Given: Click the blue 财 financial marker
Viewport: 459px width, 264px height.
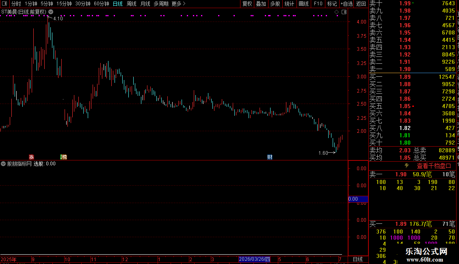Looking at the screenshot, I should (x=270, y=157).
